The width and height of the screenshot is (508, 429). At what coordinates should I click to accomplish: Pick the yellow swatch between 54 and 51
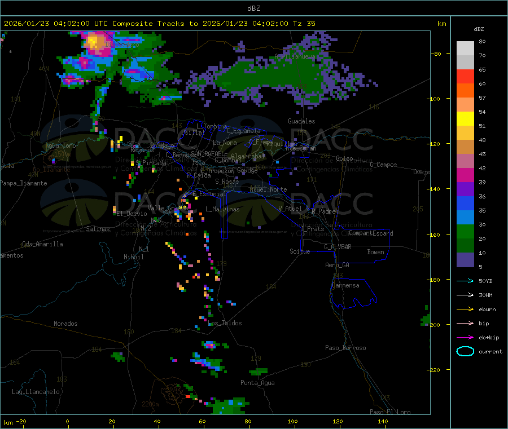[x=465, y=119]
